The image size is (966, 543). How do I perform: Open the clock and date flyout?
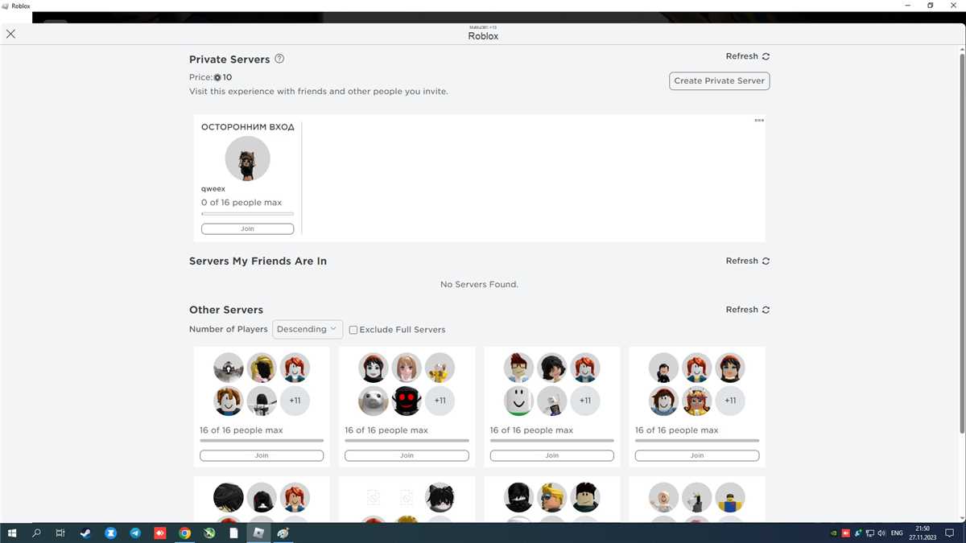923,533
